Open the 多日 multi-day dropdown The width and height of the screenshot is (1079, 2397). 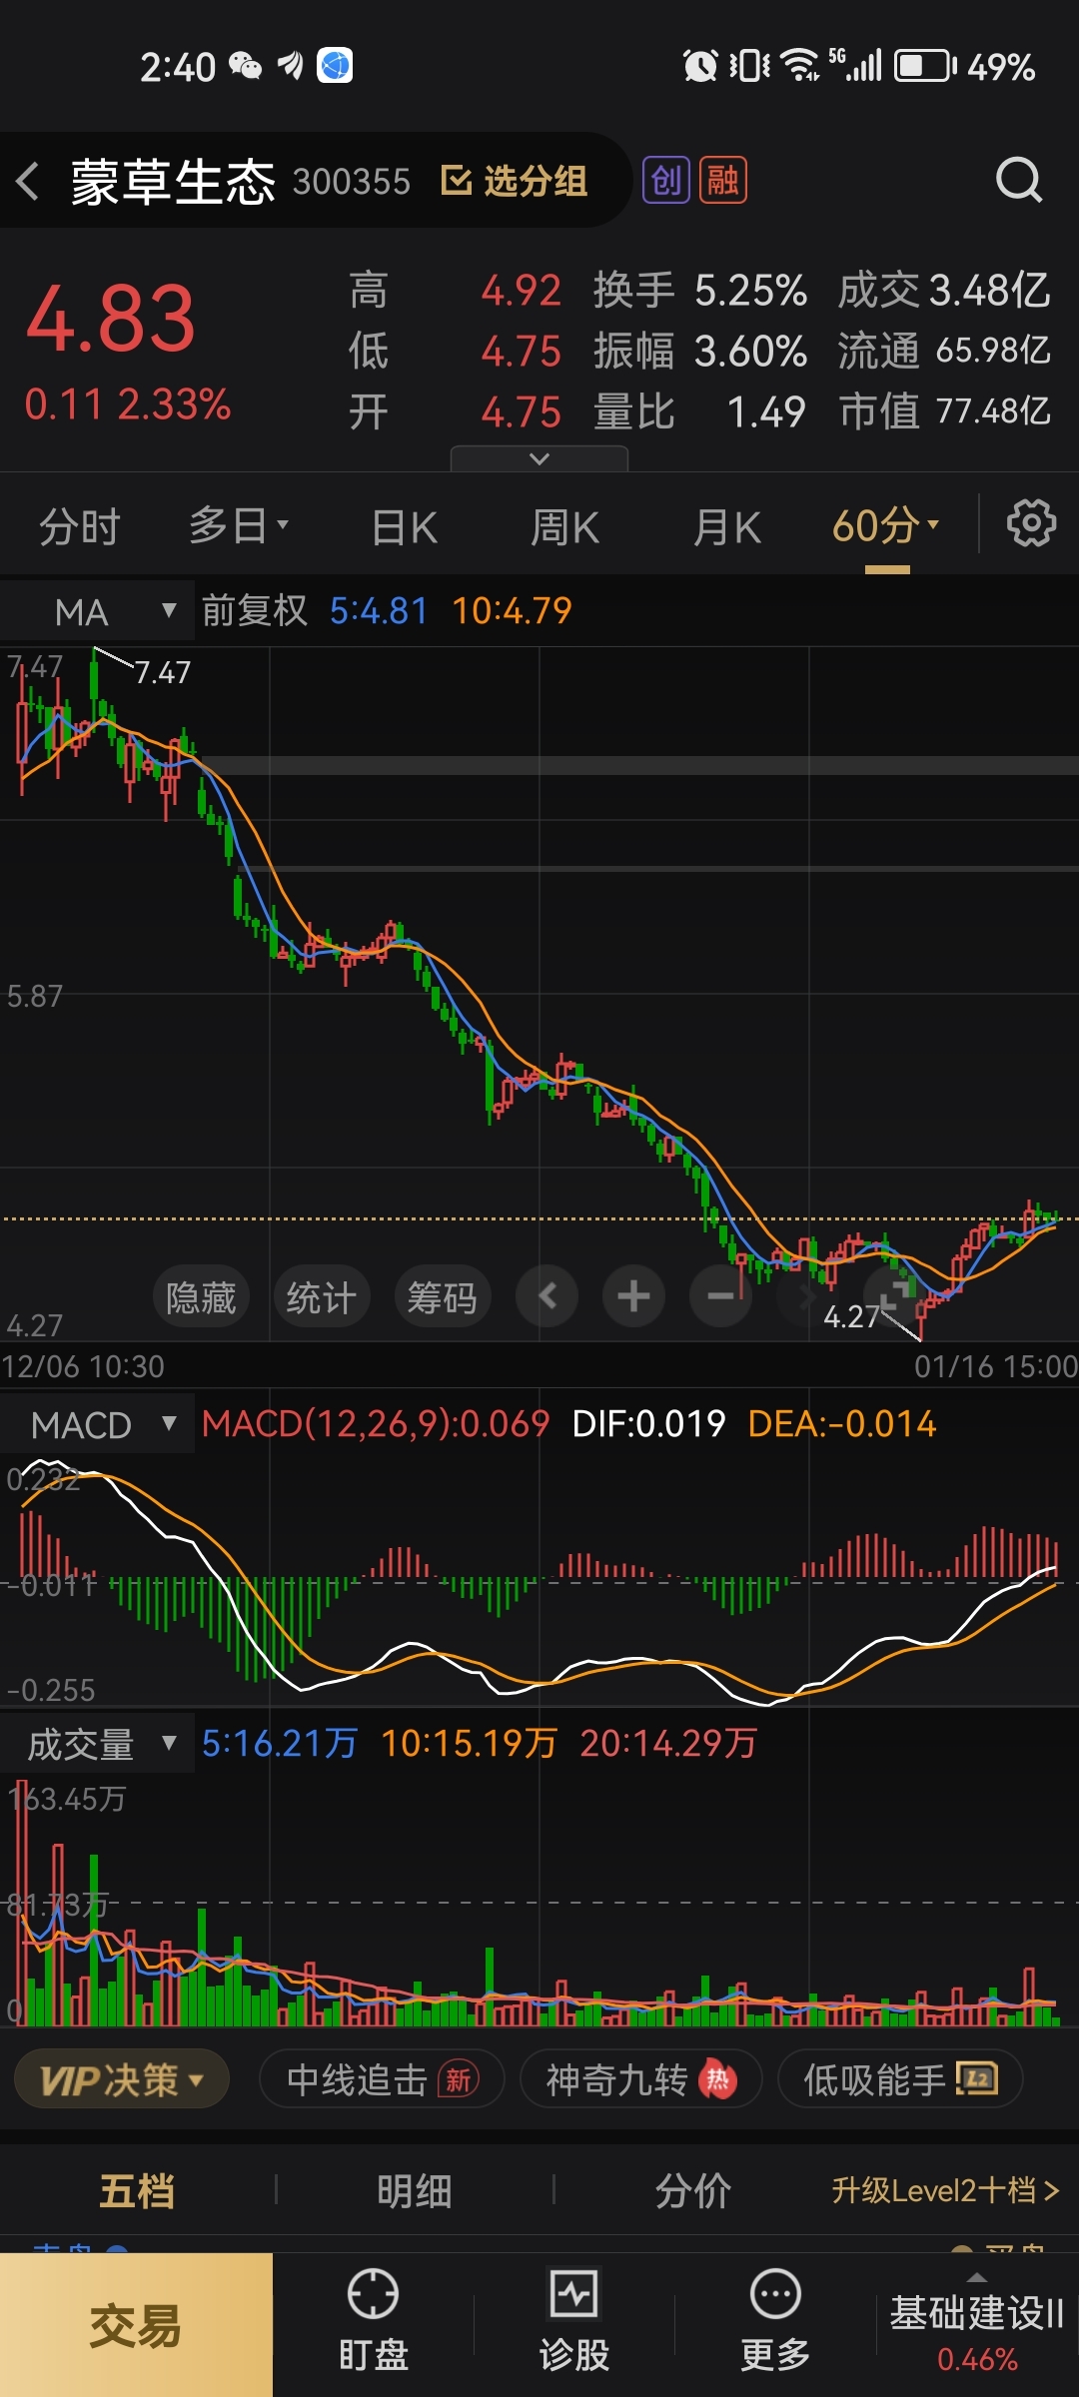click(x=239, y=525)
